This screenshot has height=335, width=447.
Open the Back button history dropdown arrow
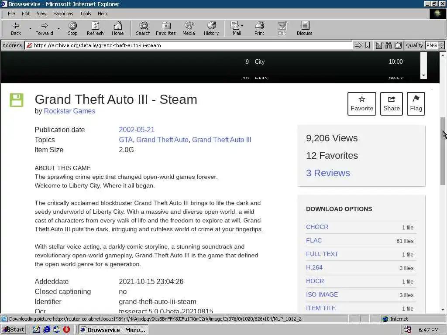click(30, 28)
